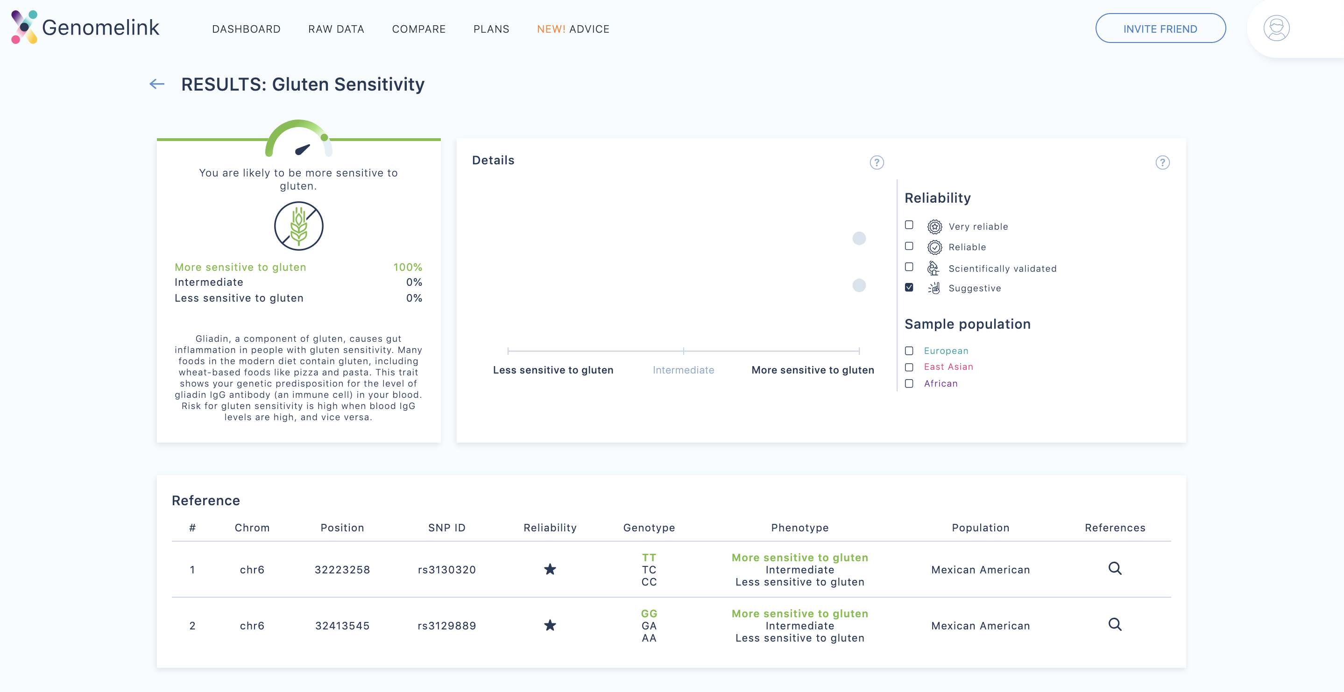This screenshot has width=1344, height=692.
Task: Enable the Very reliable checkbox
Action: [x=909, y=225]
